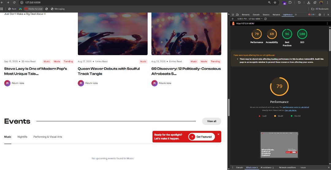Open the performance score is calculated link
331x170 pixels.
click(x=296, y=107)
